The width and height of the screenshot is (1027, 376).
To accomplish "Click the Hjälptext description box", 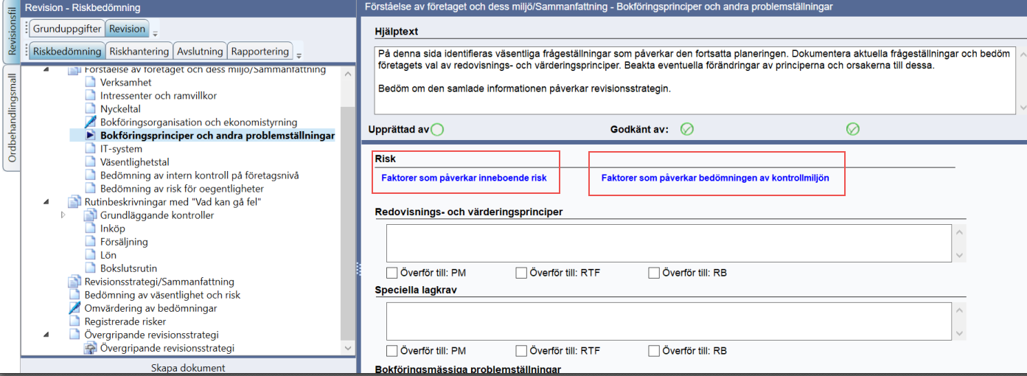I will tap(695, 80).
